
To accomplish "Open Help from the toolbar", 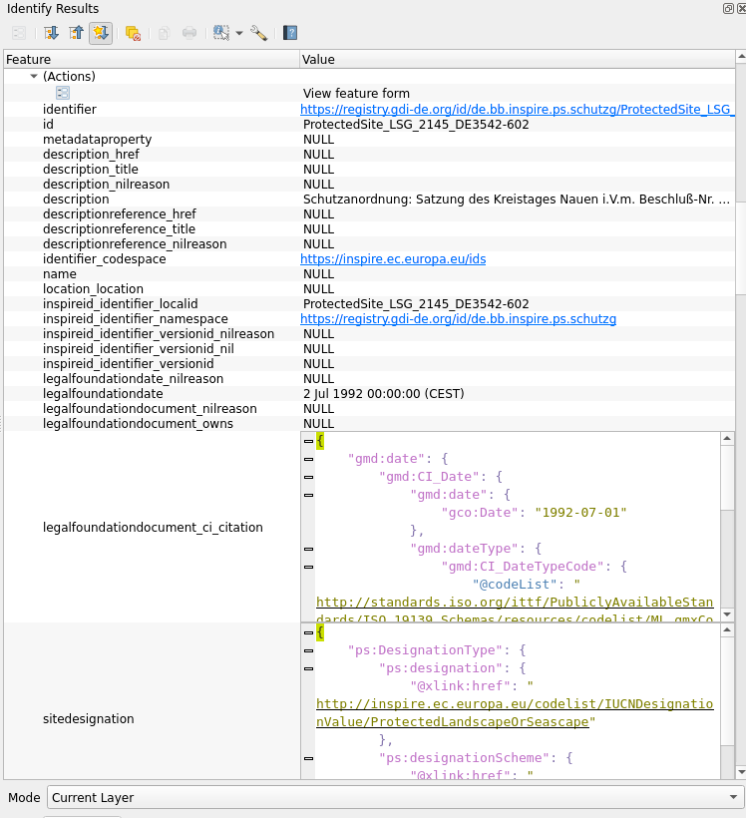I will tap(290, 33).
